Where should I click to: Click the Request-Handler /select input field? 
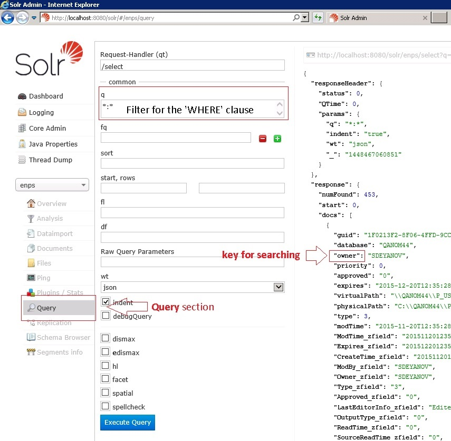[193, 65]
